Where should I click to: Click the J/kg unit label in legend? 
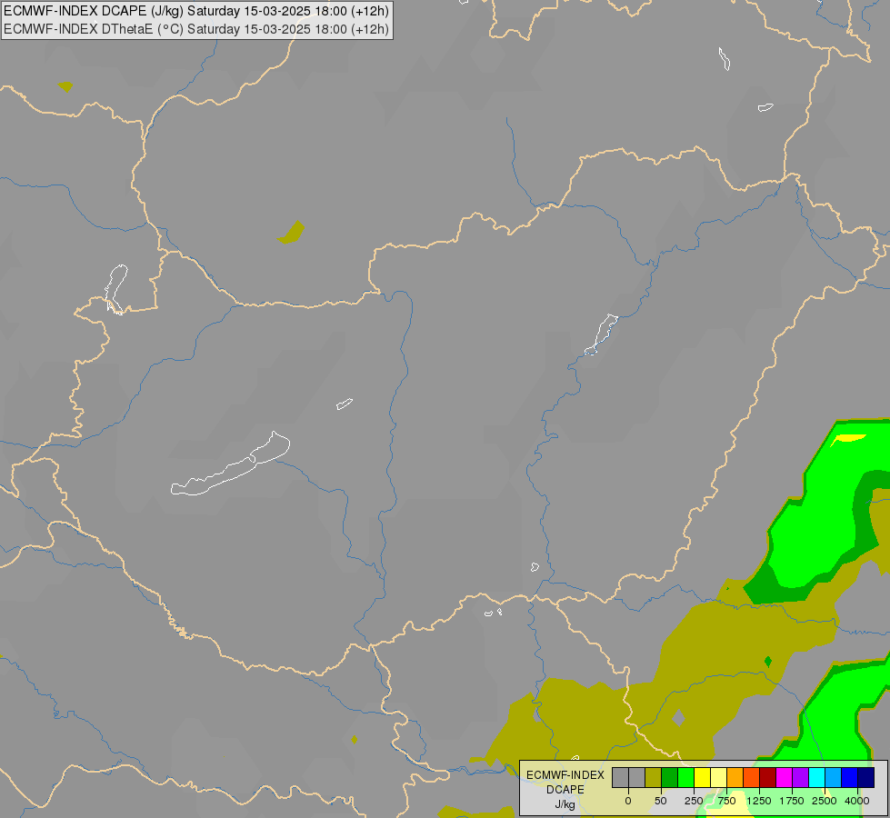click(x=565, y=805)
